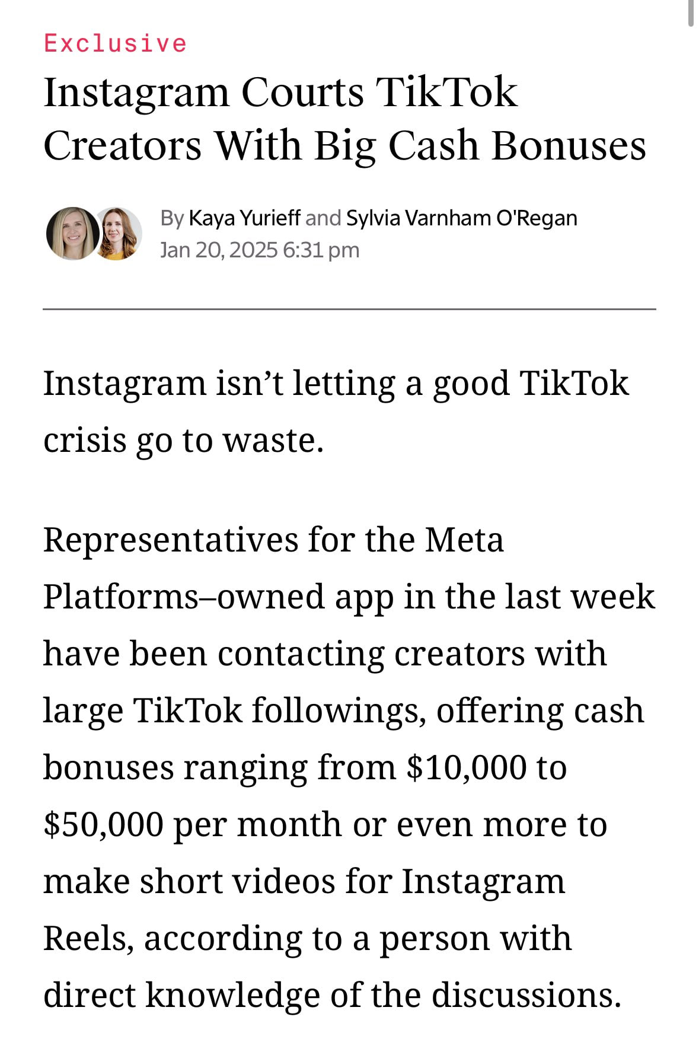Click the "$50,000" figure in the text
699x1055 pixels.
(x=104, y=824)
